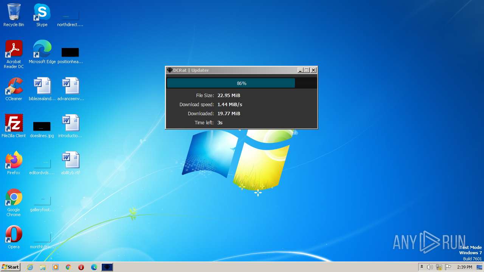Click the DCRat | Updater title text

191,70
